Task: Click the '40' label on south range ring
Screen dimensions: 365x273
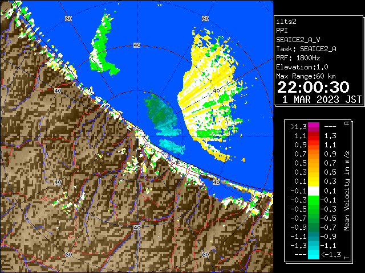Action: pos(137,227)
